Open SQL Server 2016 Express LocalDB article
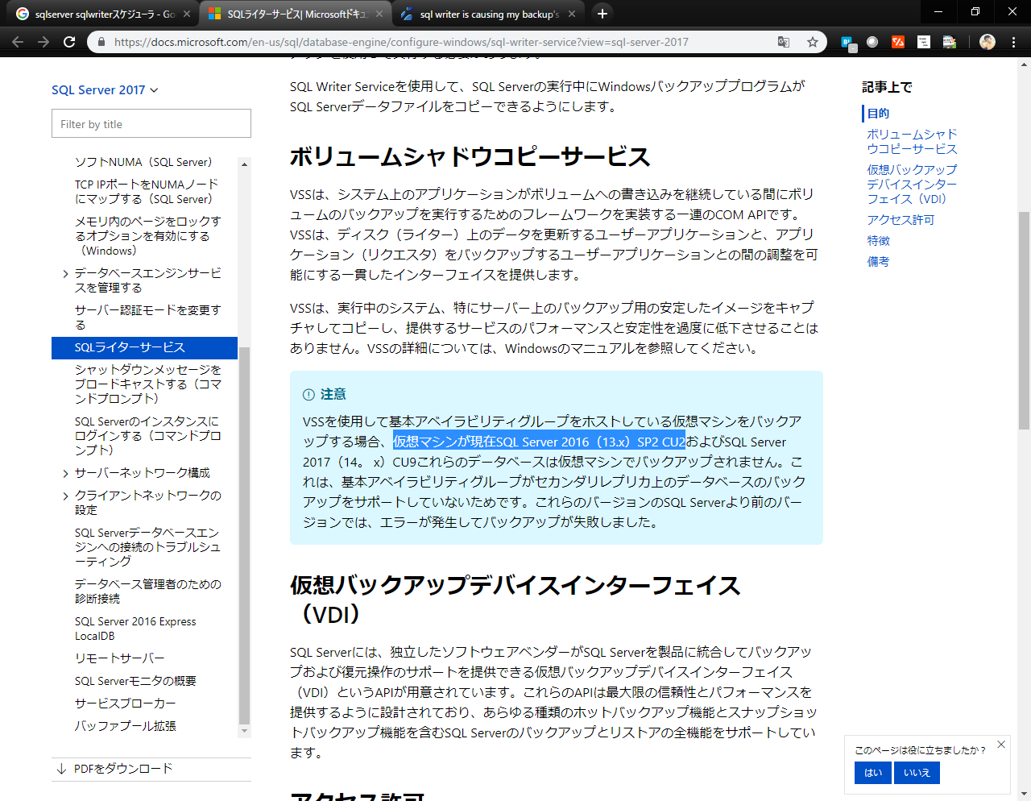The height and width of the screenshot is (801, 1031). click(x=135, y=629)
